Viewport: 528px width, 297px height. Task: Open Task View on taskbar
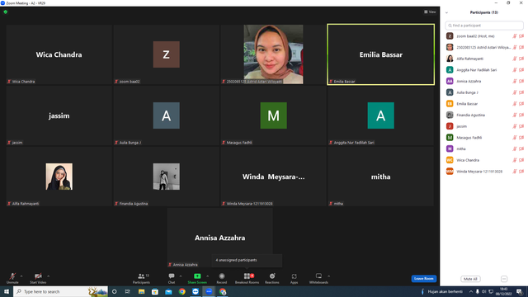(x=128, y=291)
